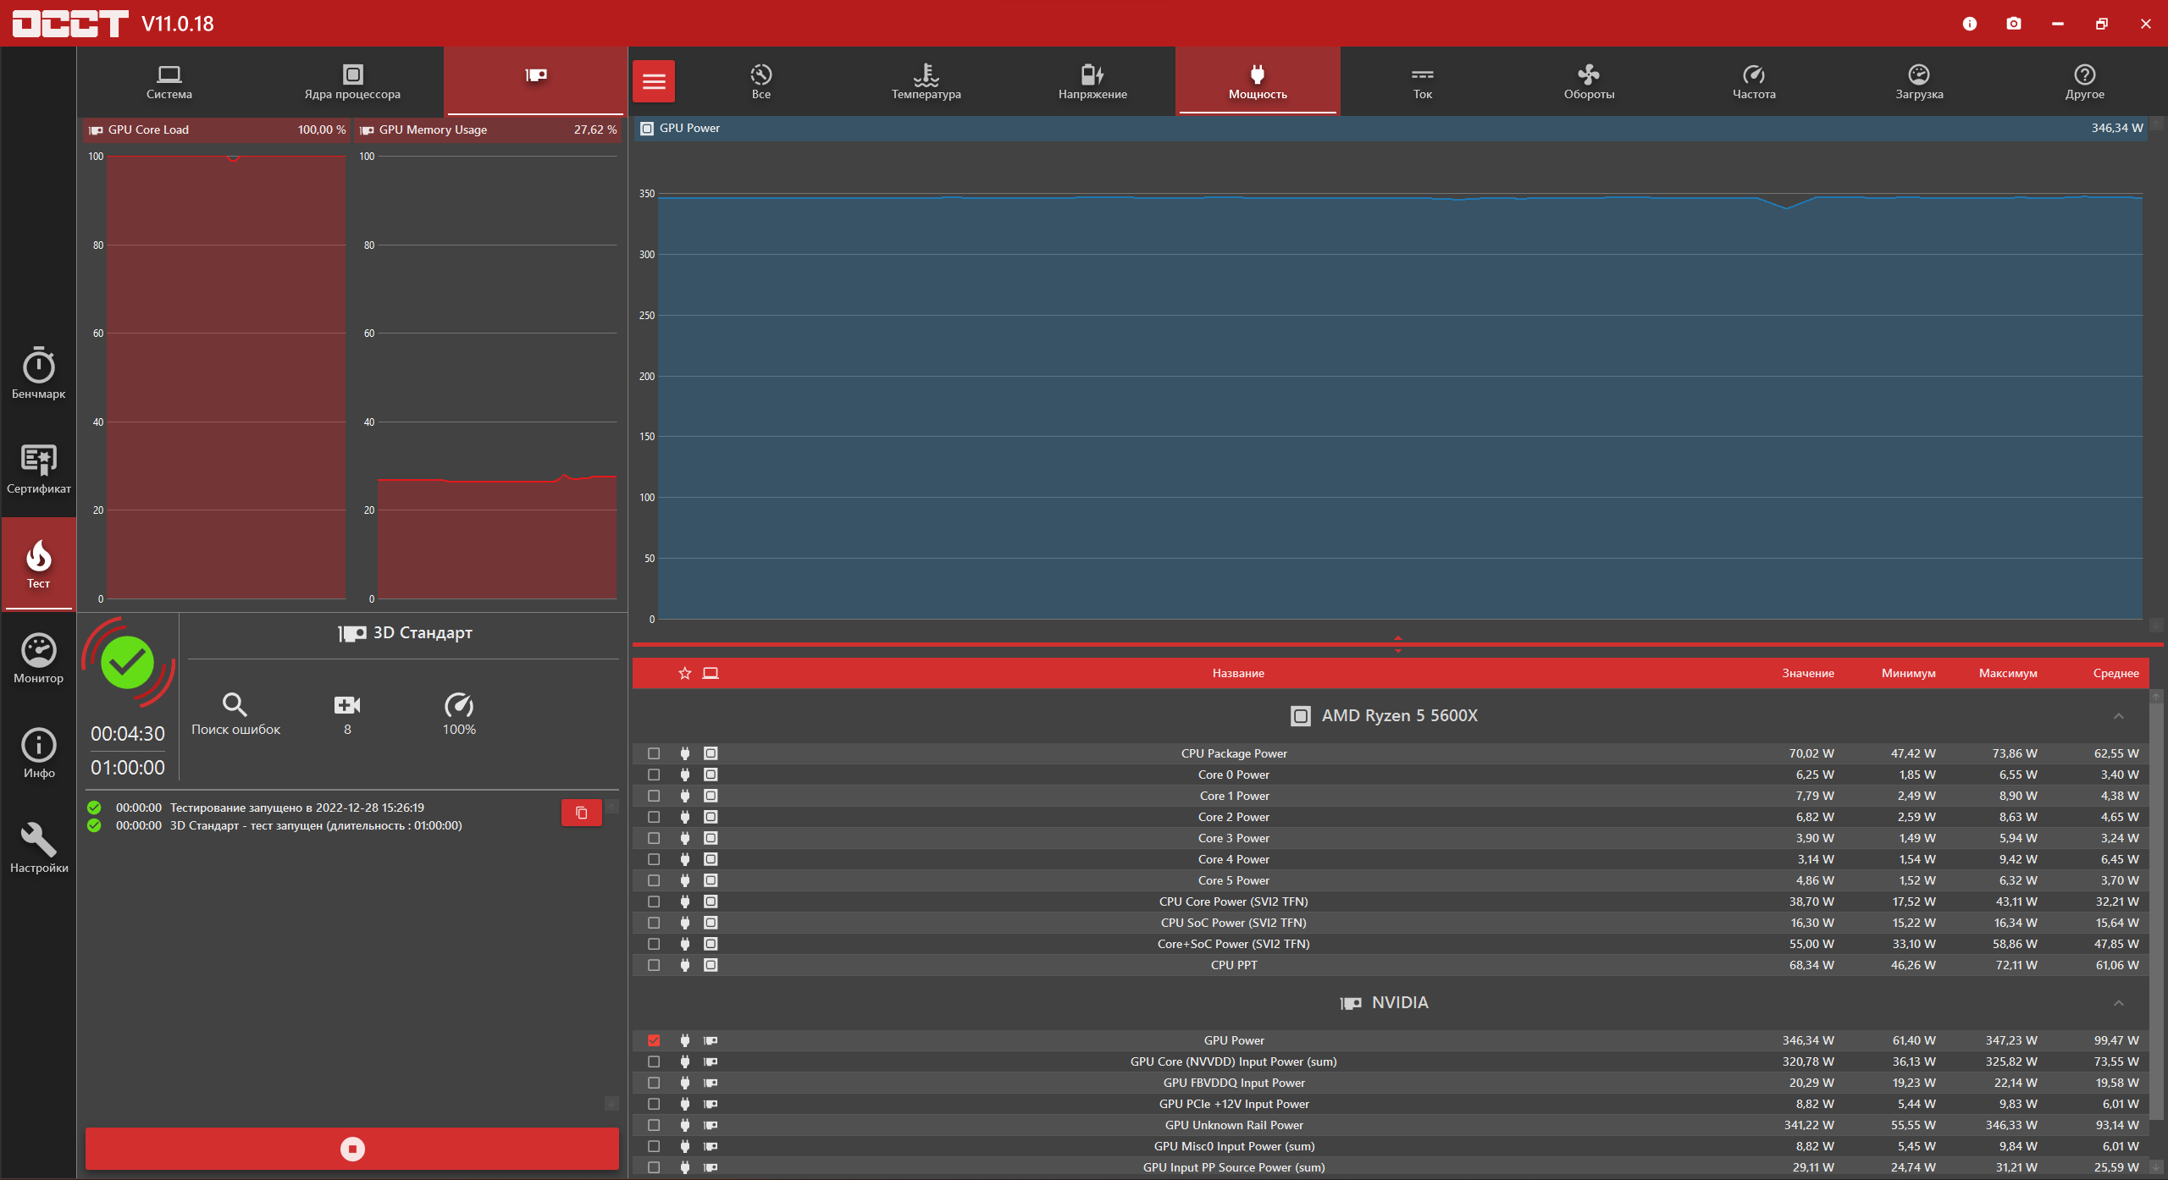Copy the test log with red button
The height and width of the screenshot is (1180, 2168).
click(581, 813)
